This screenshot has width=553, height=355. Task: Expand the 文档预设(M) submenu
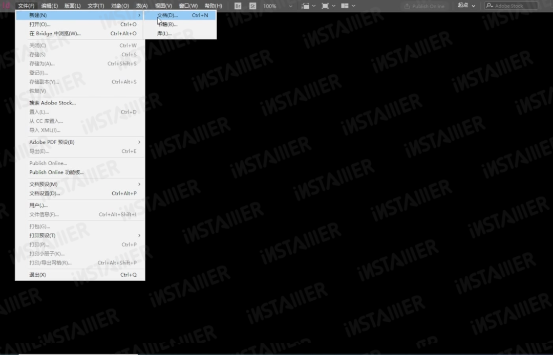click(80, 184)
